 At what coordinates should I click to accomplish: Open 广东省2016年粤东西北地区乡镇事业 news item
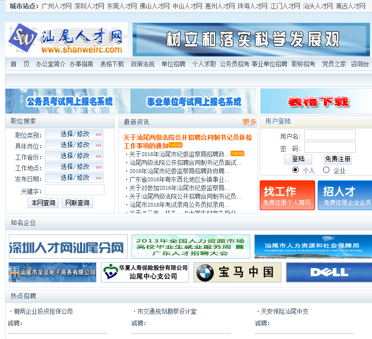point(179,179)
